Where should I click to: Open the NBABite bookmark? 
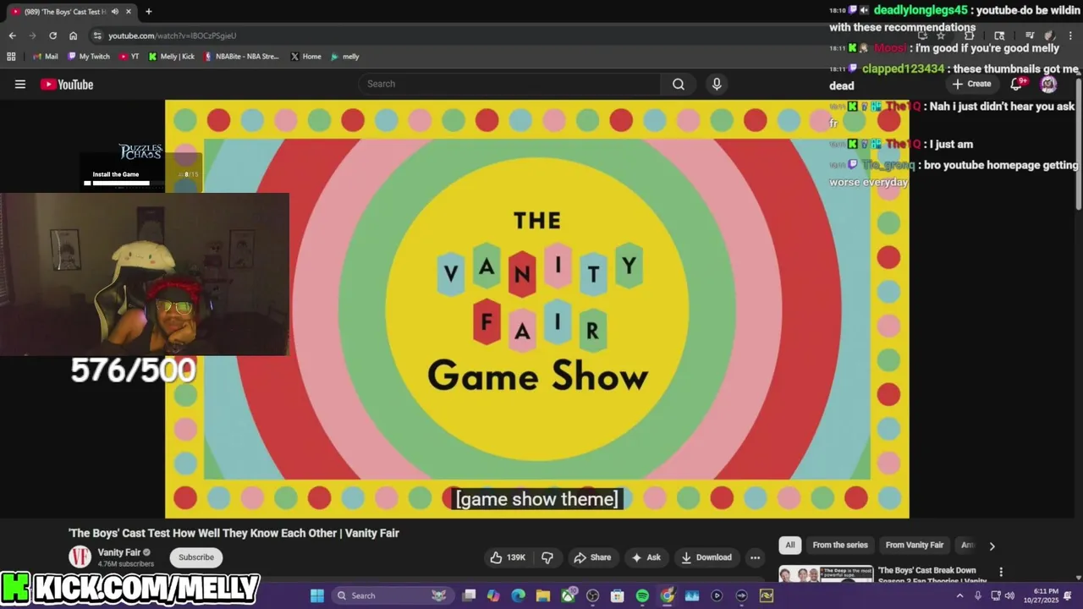click(x=241, y=57)
